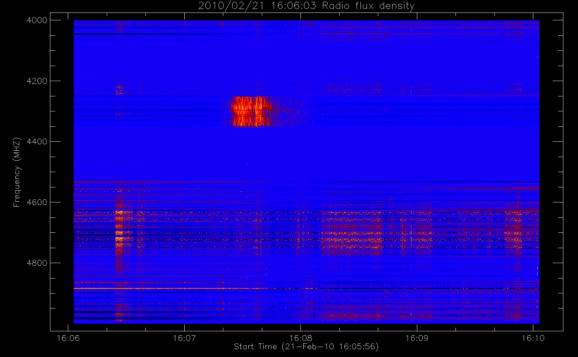Click the 4600 frequency axis label
Image resolution: width=578 pixels, height=357 pixels.
(37, 202)
